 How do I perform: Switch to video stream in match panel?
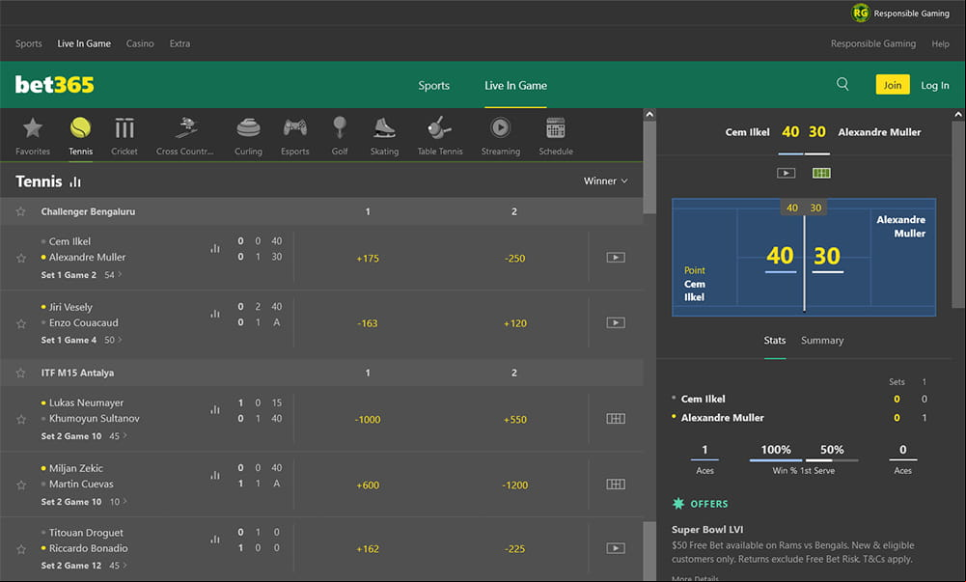tap(787, 173)
